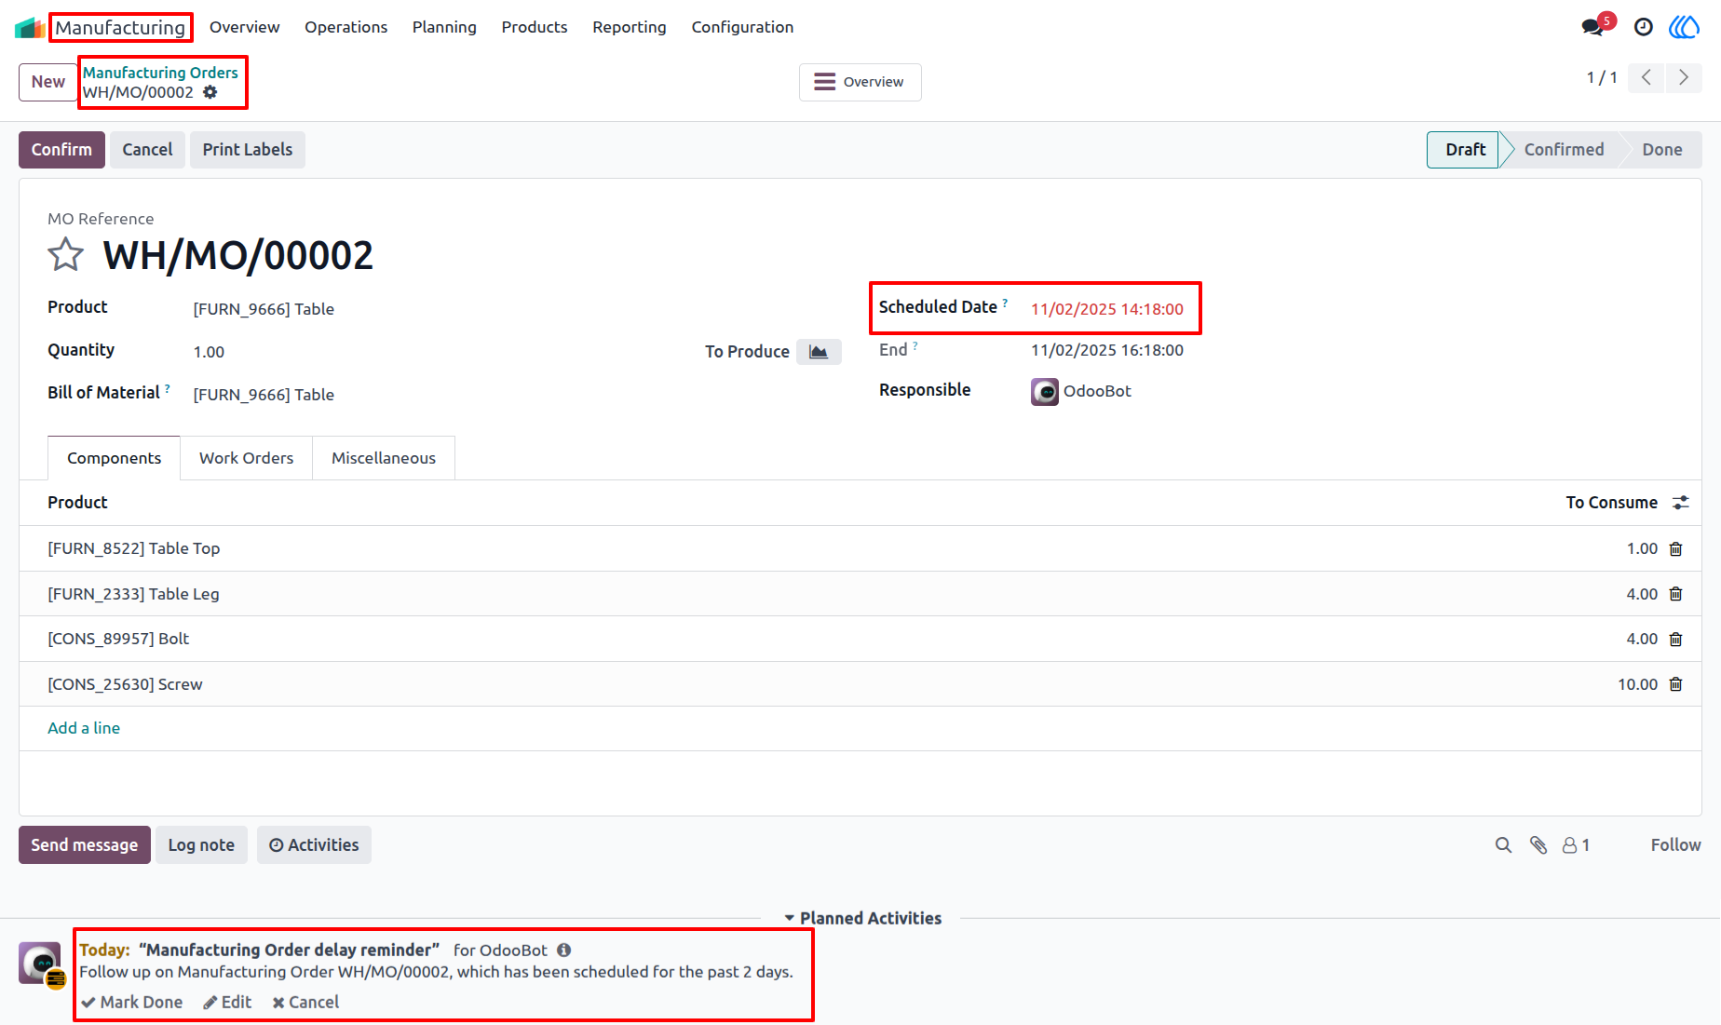Click Follow in chatter
Viewport: 1721px width, 1025px height.
click(1675, 845)
